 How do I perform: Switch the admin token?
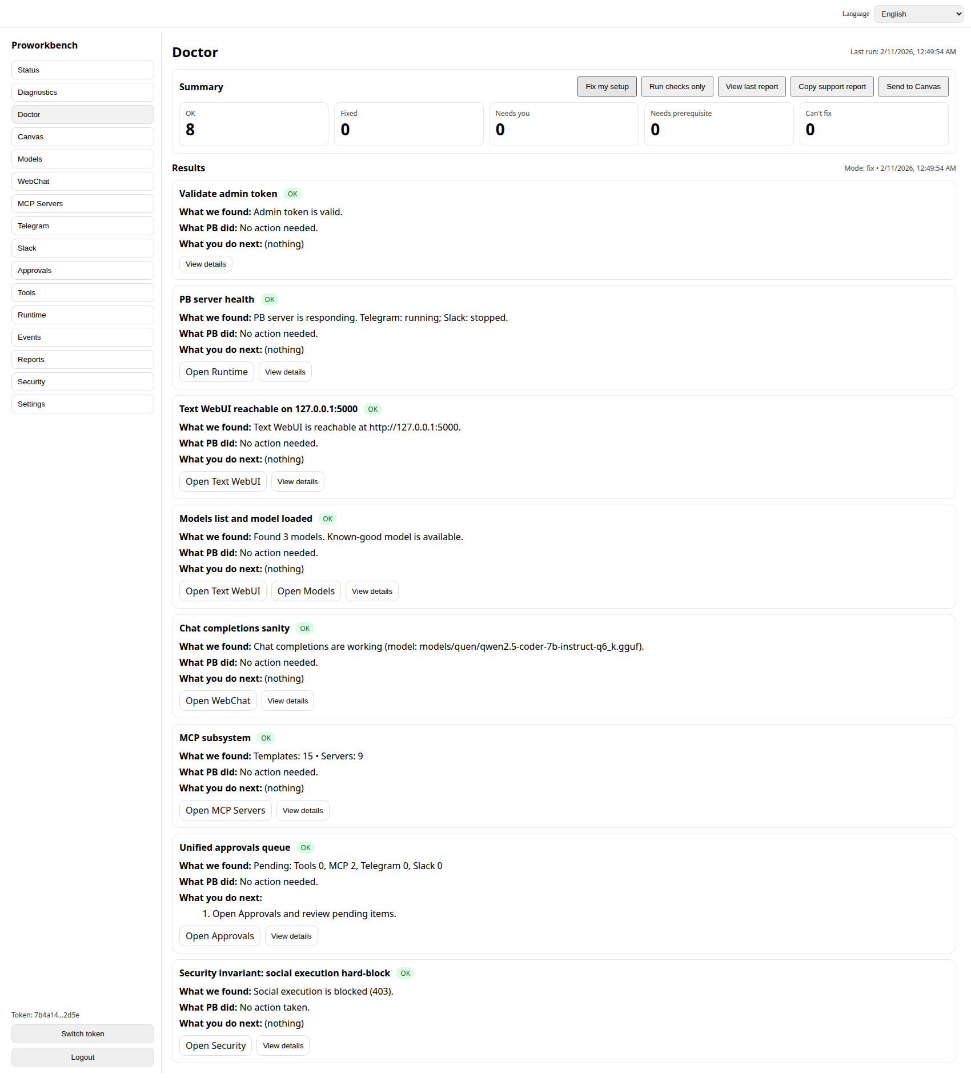[x=83, y=1034]
